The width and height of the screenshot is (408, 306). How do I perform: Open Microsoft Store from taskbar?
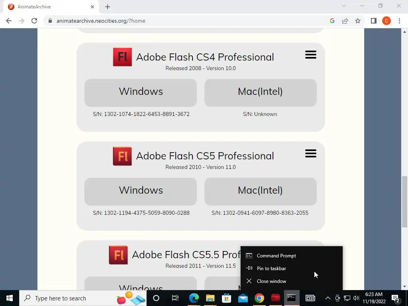[x=226, y=298]
